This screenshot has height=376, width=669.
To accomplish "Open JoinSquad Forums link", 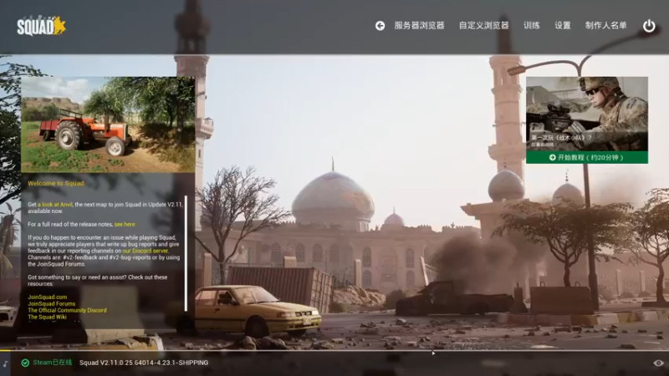I will (x=52, y=304).
